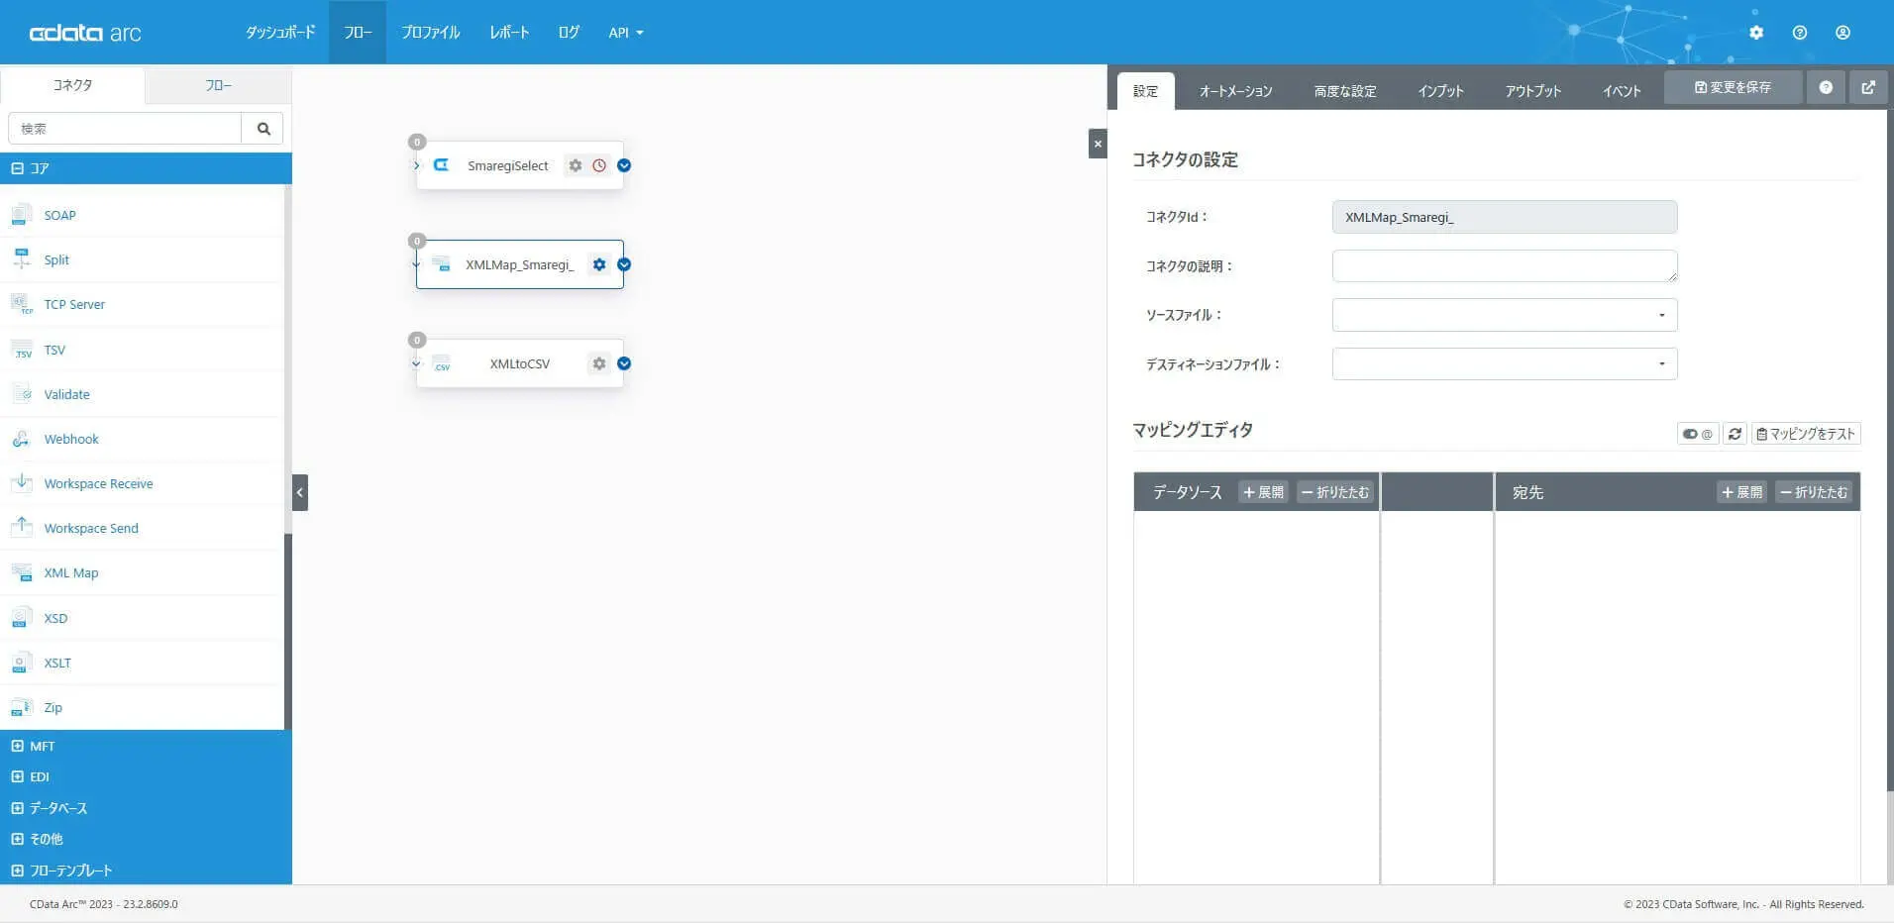Select the Validate connector icon
Screen dimensions: 1894x923
(21, 394)
